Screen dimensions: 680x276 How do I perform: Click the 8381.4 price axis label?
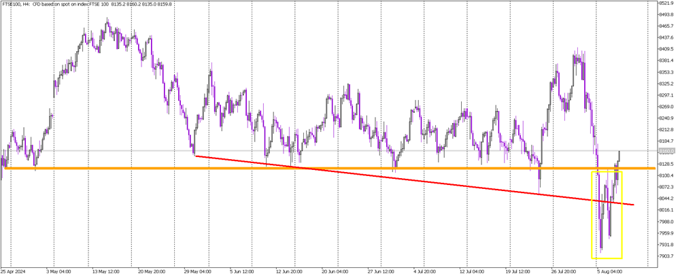[666, 61]
